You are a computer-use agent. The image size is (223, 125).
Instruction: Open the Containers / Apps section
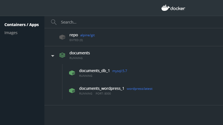point(22,25)
